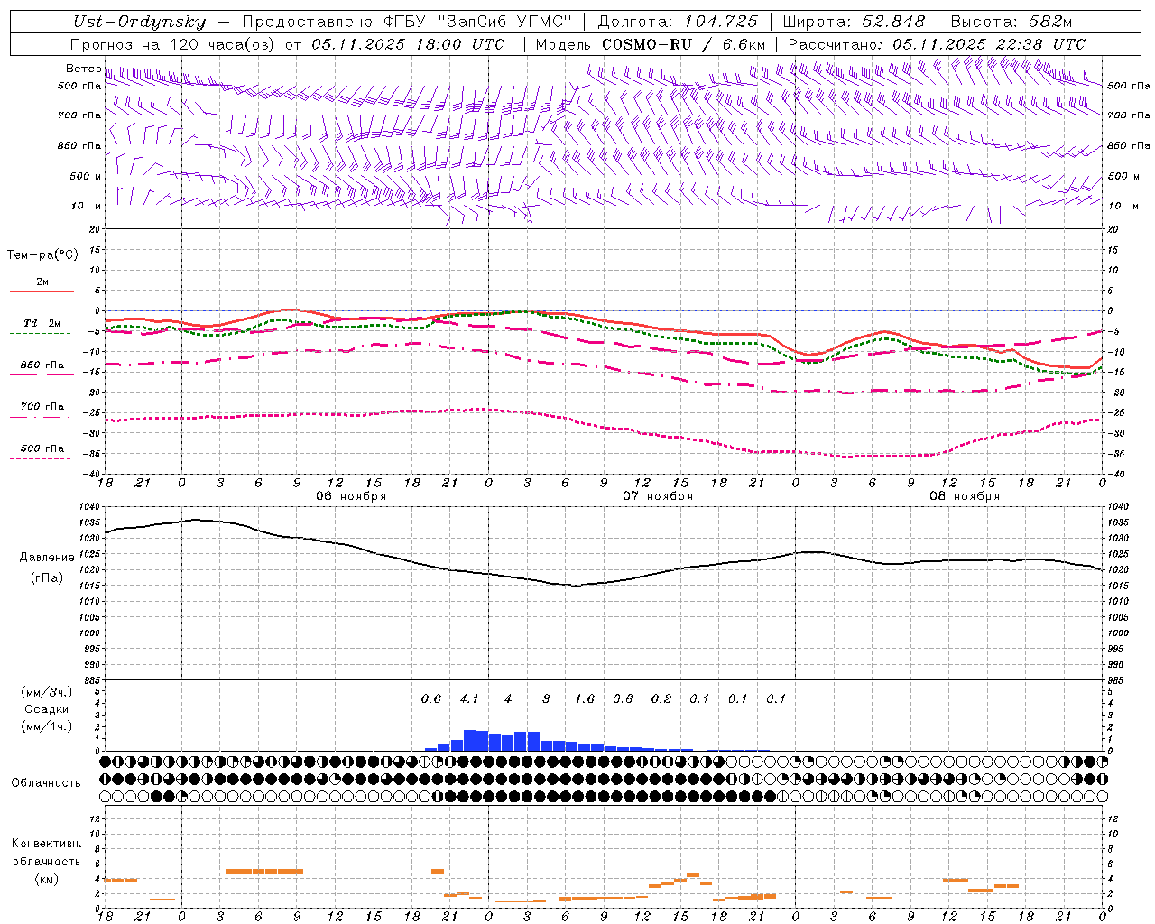Click the 07 ноября date label
Image resolution: width=1155 pixels, height=924 pixels.
658,496
